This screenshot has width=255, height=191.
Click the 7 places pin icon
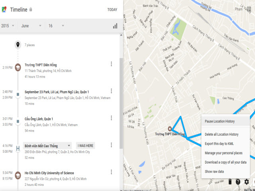point(18,45)
